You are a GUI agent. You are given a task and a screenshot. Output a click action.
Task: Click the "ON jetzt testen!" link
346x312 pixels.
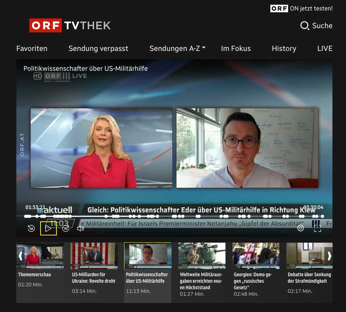pos(311,9)
